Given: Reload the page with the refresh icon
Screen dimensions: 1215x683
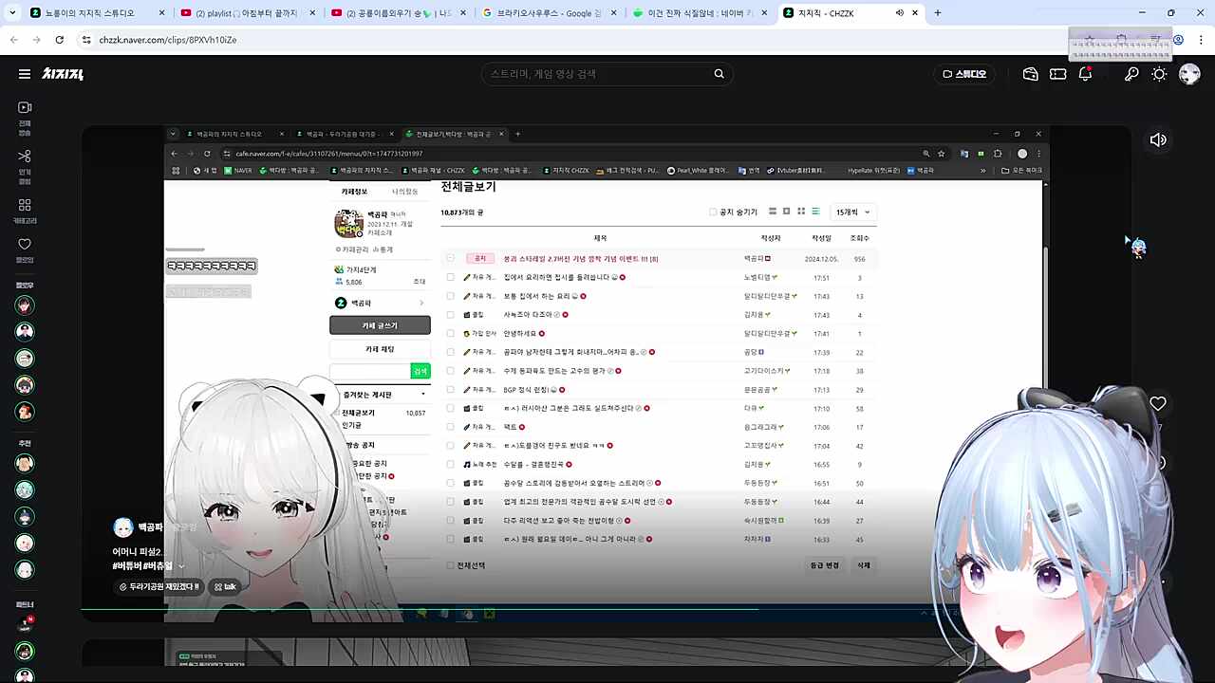Looking at the screenshot, I should tap(60, 40).
